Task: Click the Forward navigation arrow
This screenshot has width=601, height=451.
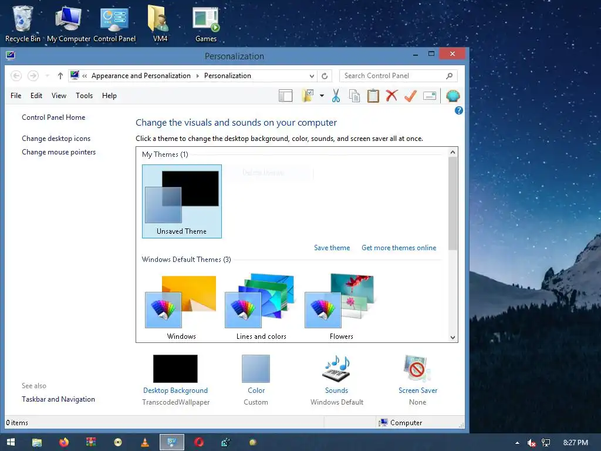Action: click(x=33, y=76)
